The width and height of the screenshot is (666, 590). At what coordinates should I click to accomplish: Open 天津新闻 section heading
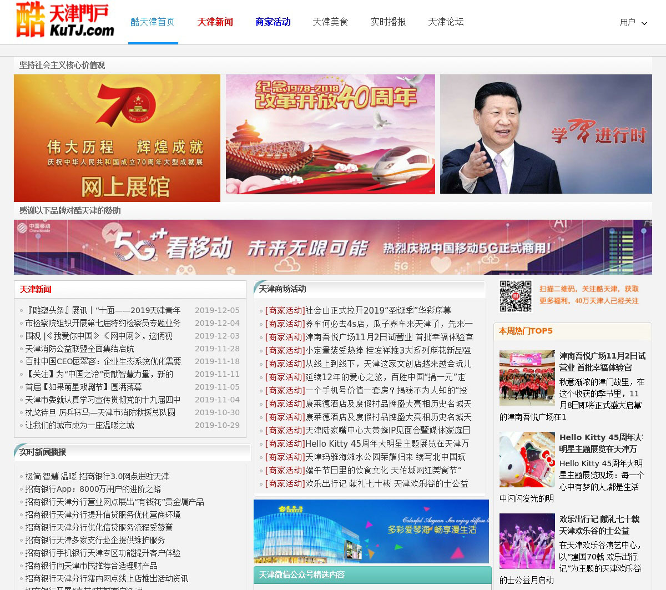pyautogui.click(x=36, y=290)
